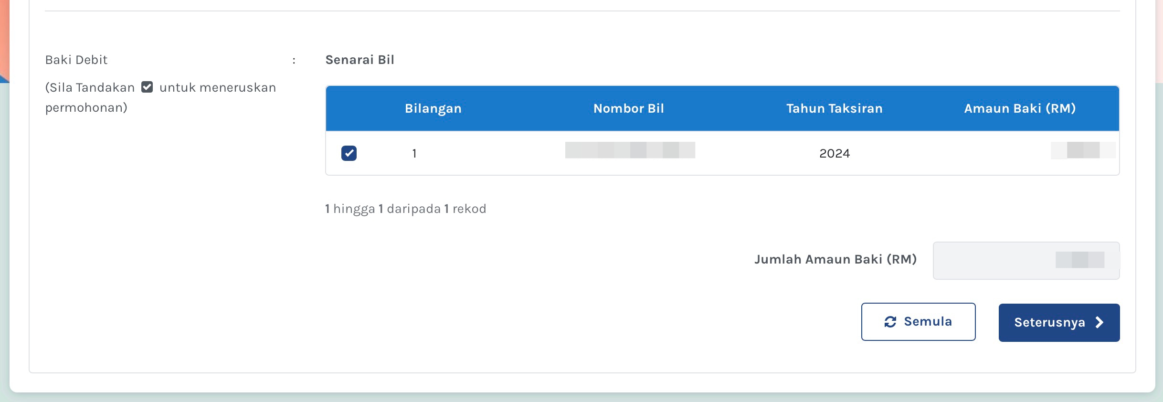
Task: Click the Jumlah Amaun Baki (RM) label
Action: tap(835, 259)
